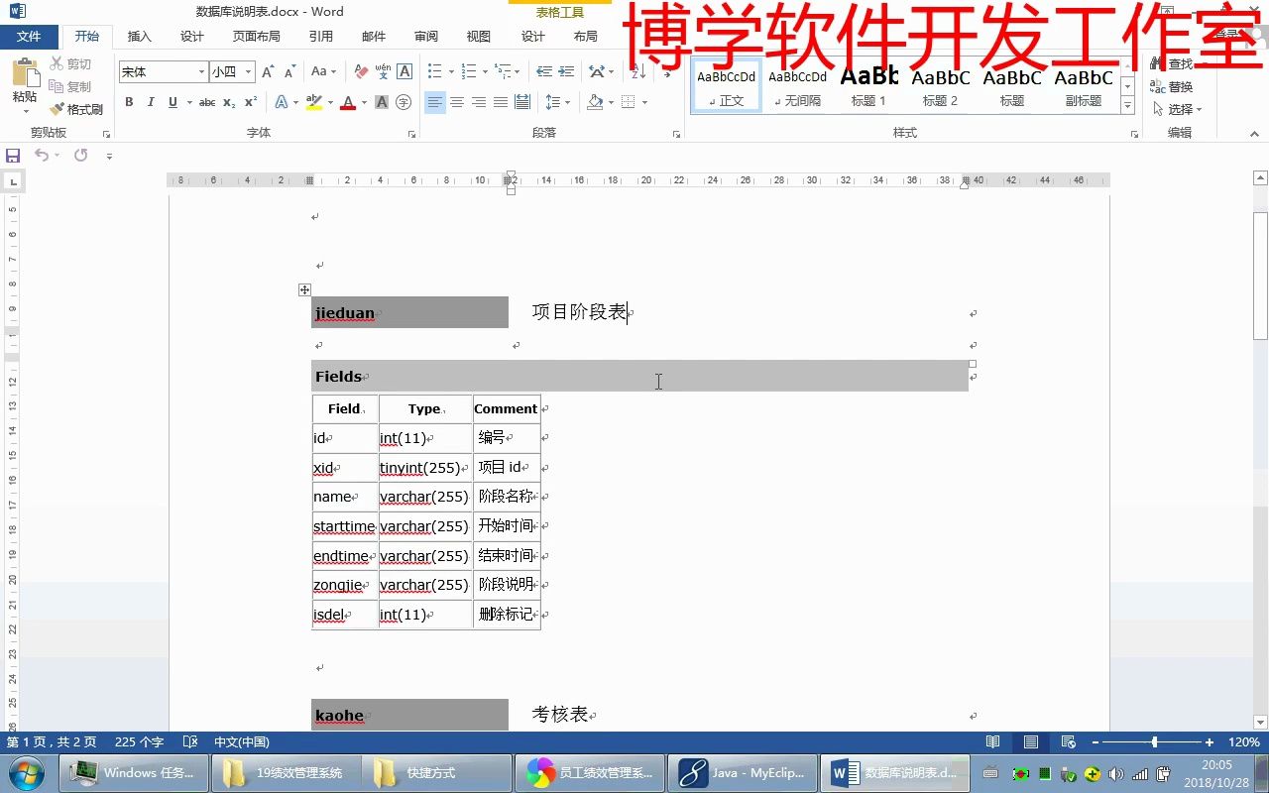Switch to the Insert (插入) tab
Viewport: 1269px width, 793px height.
tap(140, 36)
